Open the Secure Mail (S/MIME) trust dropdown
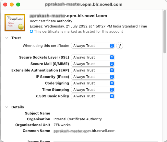Viewport: 167px width, 142px height. [93, 64]
